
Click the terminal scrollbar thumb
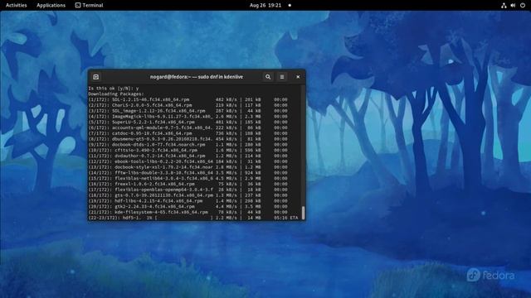303,213
